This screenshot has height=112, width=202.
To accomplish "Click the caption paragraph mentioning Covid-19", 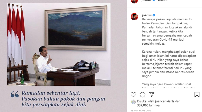I will [x=167, y=32].
